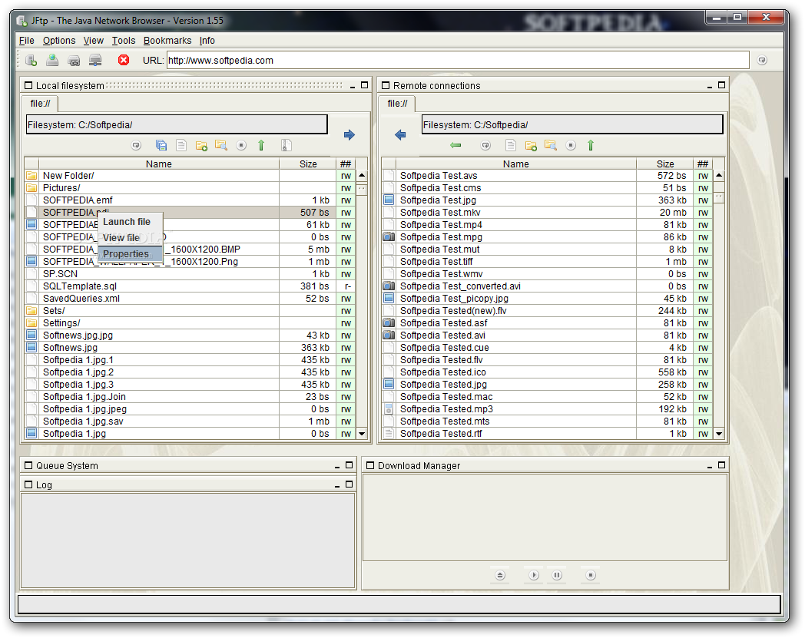The image size is (805, 638).
Task: Choose Properties from the context menu
Action: click(126, 254)
